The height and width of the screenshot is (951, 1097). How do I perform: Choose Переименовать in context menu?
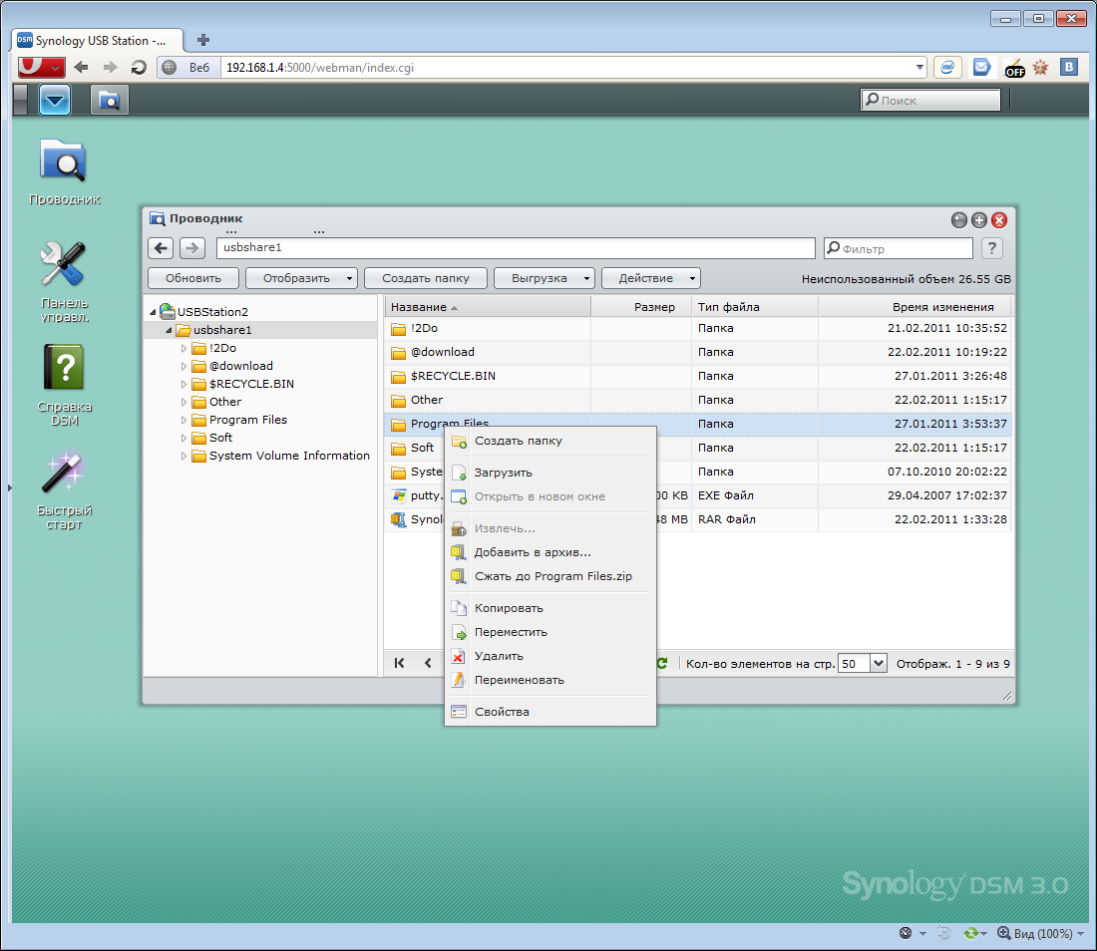(549, 680)
